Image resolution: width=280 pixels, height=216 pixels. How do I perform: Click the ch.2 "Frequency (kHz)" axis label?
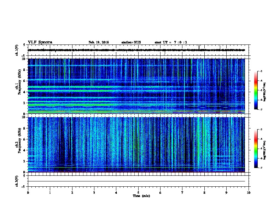pos(20,140)
